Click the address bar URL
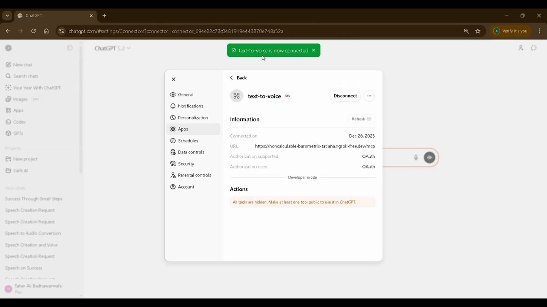The image size is (547, 307). (176, 31)
